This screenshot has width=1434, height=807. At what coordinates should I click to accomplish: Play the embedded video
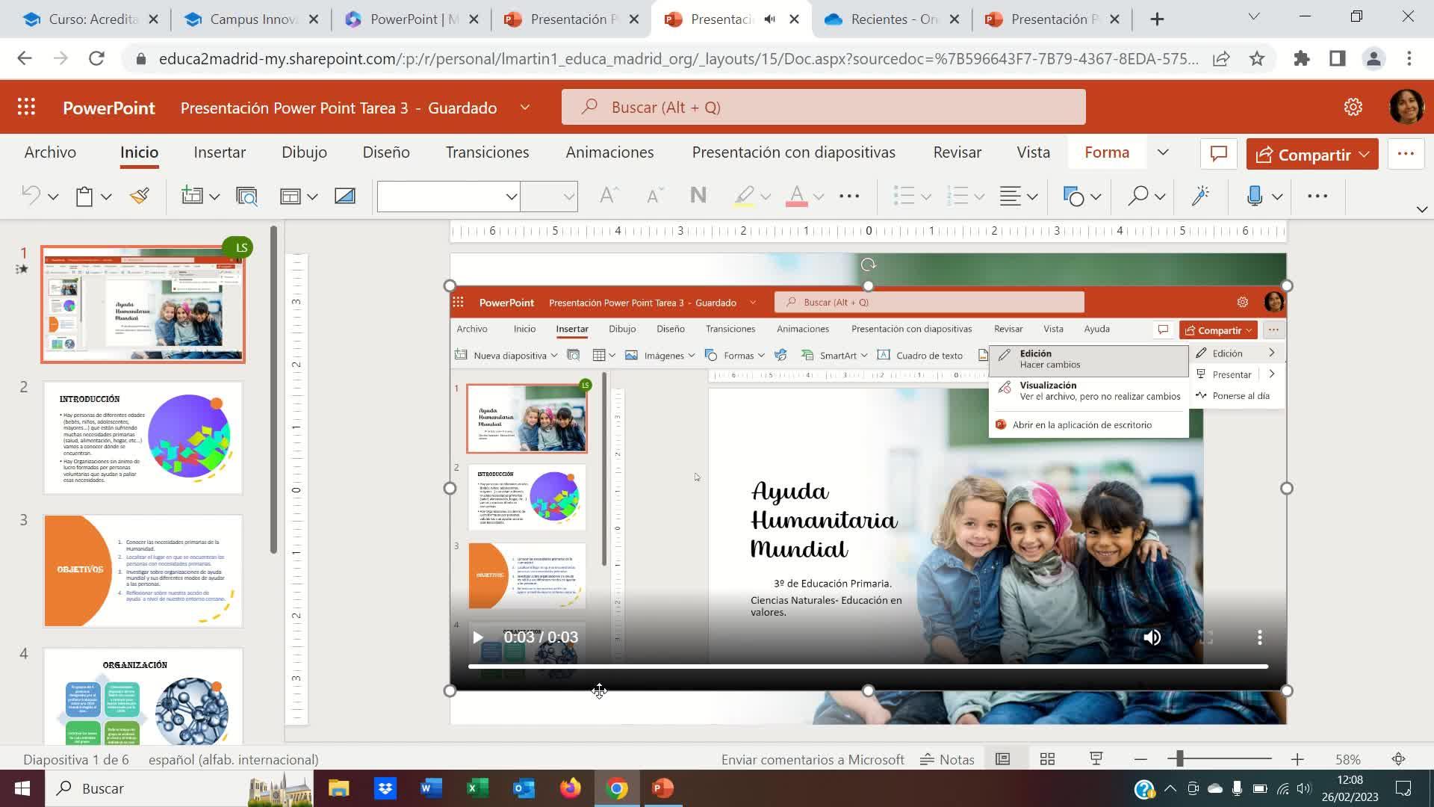(x=478, y=637)
